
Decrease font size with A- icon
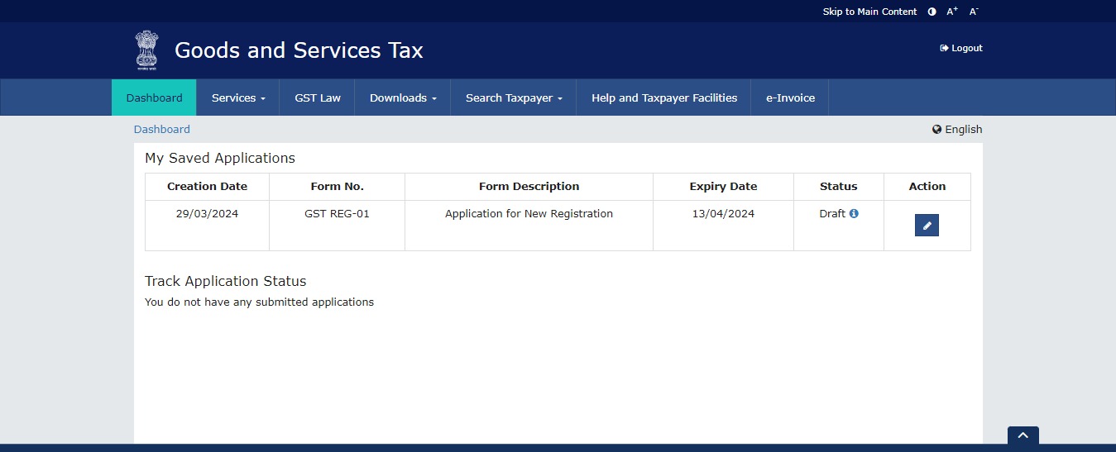tap(974, 12)
